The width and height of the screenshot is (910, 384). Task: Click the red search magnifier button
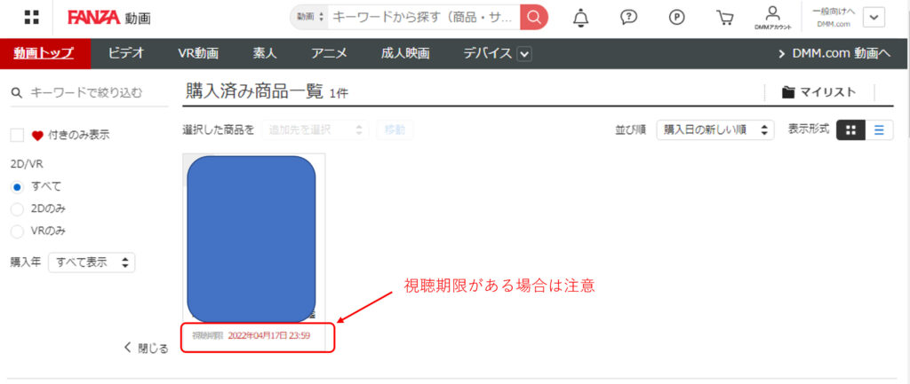(x=533, y=17)
